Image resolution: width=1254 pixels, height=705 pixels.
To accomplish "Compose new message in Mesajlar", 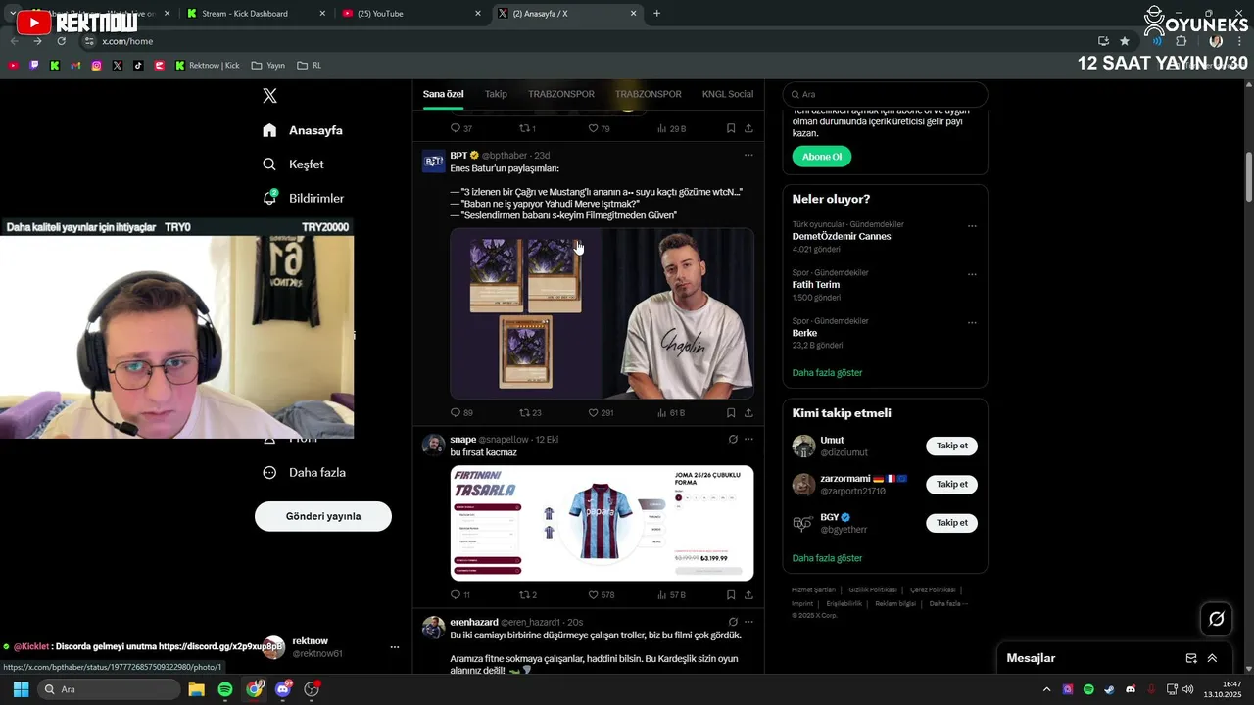I will click(x=1191, y=658).
